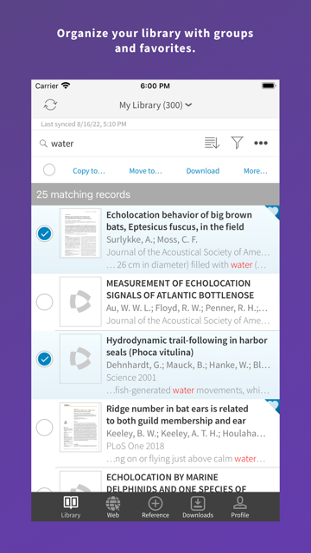The width and height of the screenshot is (311, 553).
Task: Uncheck the Echolocation behavior of big brown bats record
Action: pos(44,233)
